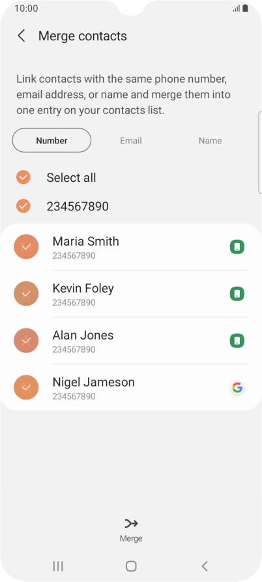Screen dimensions: 262x582
Task: Deselect Nigel Jameson's avatar checkbox
Action: tap(26, 388)
